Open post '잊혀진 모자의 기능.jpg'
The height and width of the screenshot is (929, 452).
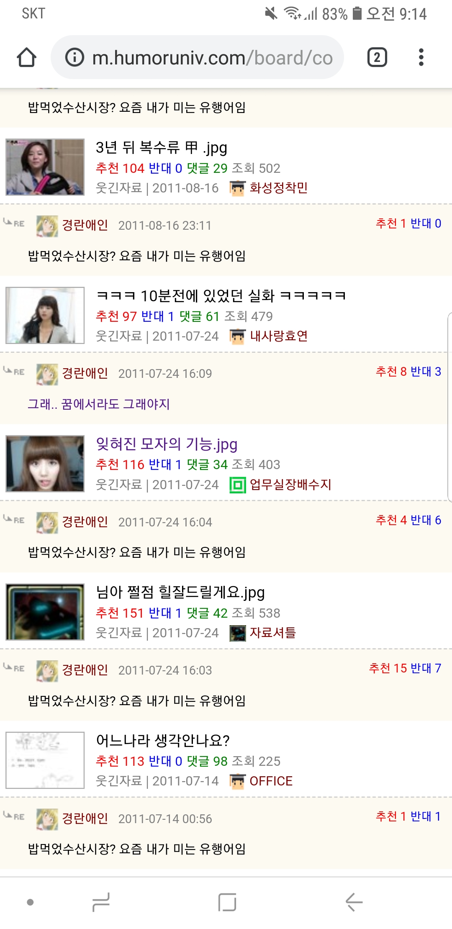(x=167, y=444)
